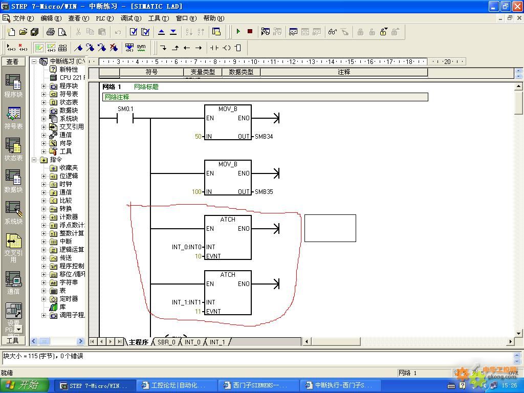Open the 文件(F) menu
Screen dimensions: 524x393
pyautogui.click(x=23, y=18)
